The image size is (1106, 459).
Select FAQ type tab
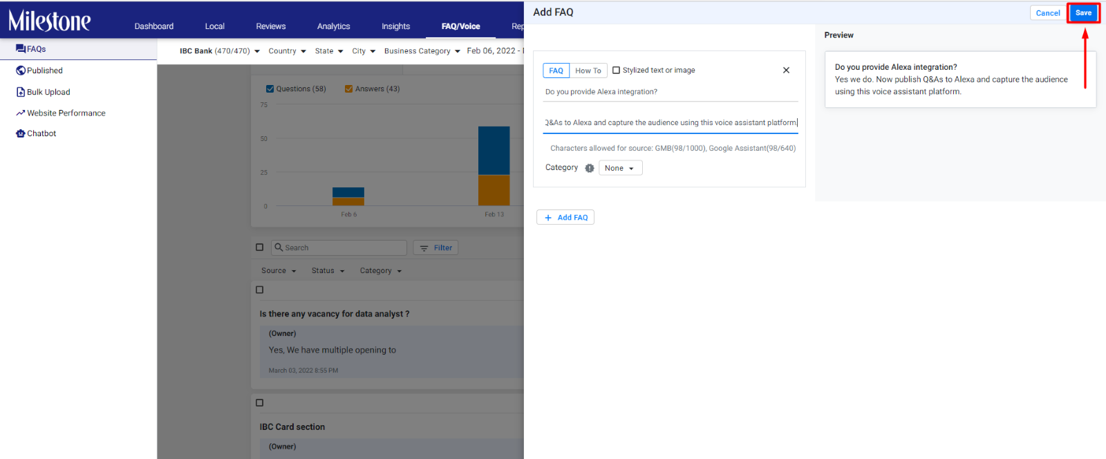(x=556, y=71)
